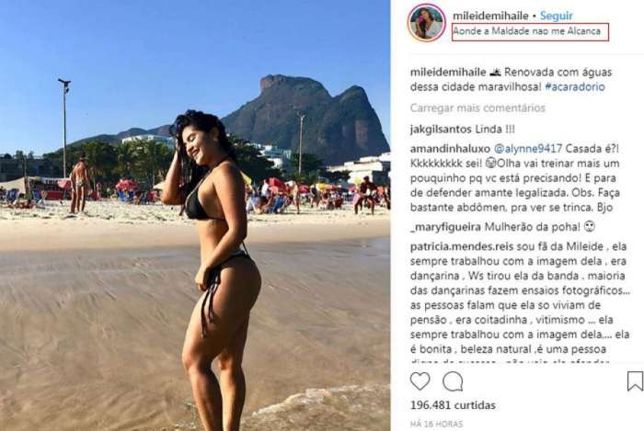
Task: Open jakgilsantos commenter profile
Action: click(441, 130)
